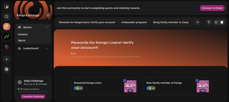Open the search magnifier in the sidebar
The height and width of the screenshot is (102, 229).
click(6, 17)
